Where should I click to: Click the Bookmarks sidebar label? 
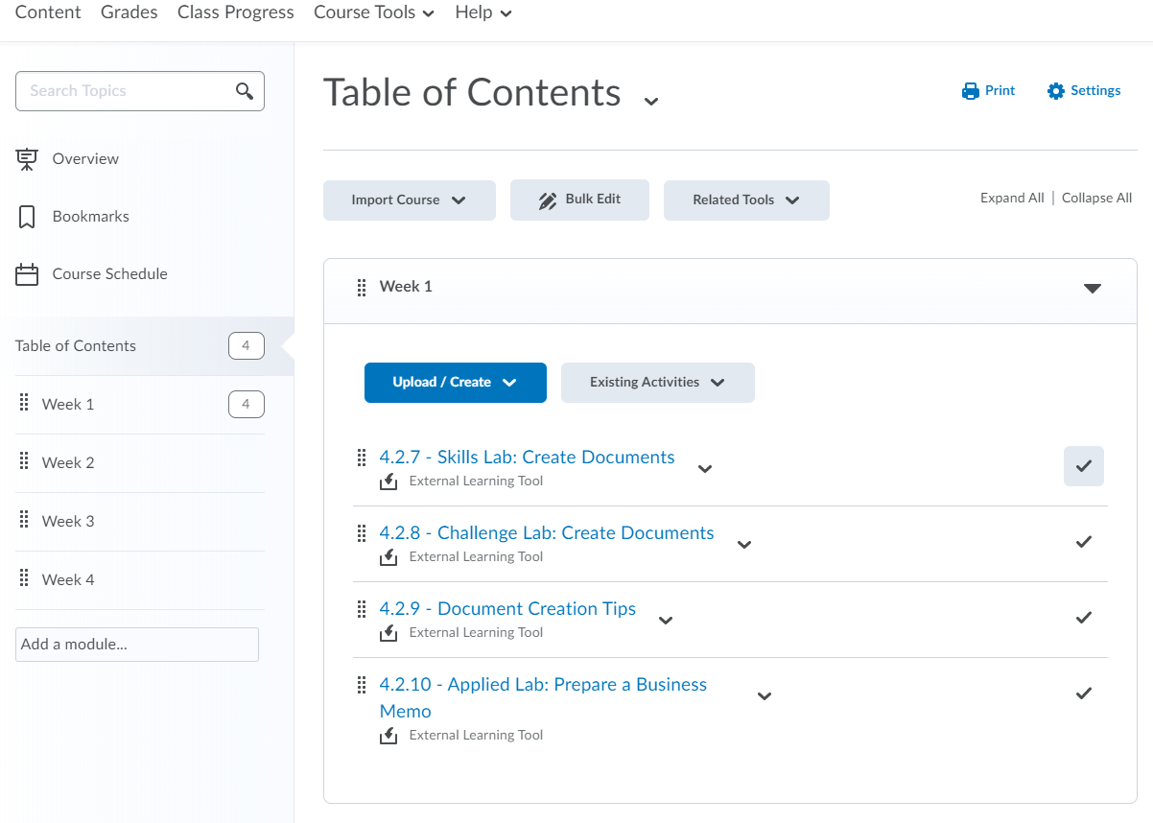pyautogui.click(x=90, y=217)
